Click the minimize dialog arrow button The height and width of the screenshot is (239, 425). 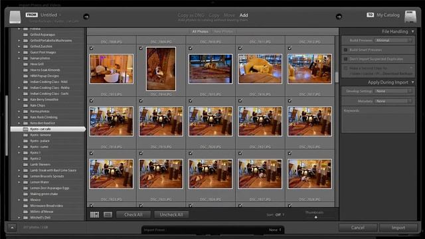pyautogui.click(x=12, y=228)
